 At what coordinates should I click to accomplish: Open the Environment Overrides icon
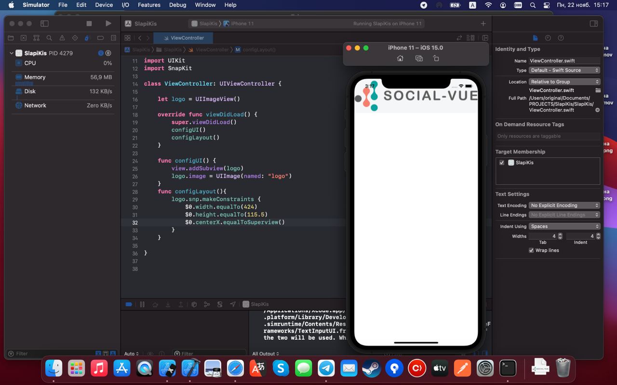220,304
